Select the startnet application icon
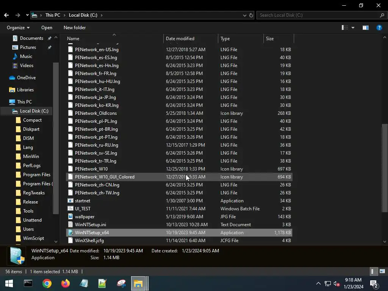 tap(70, 201)
